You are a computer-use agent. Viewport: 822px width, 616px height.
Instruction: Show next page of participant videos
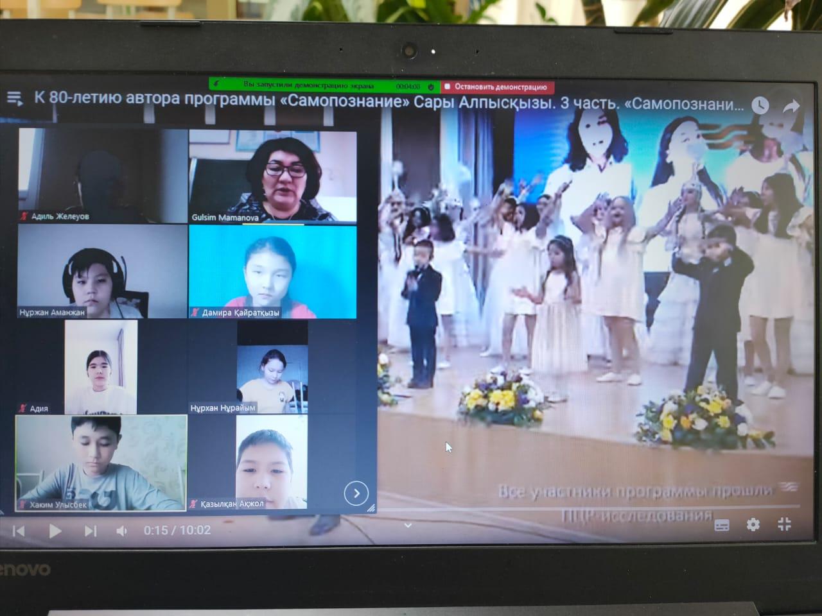tap(356, 493)
